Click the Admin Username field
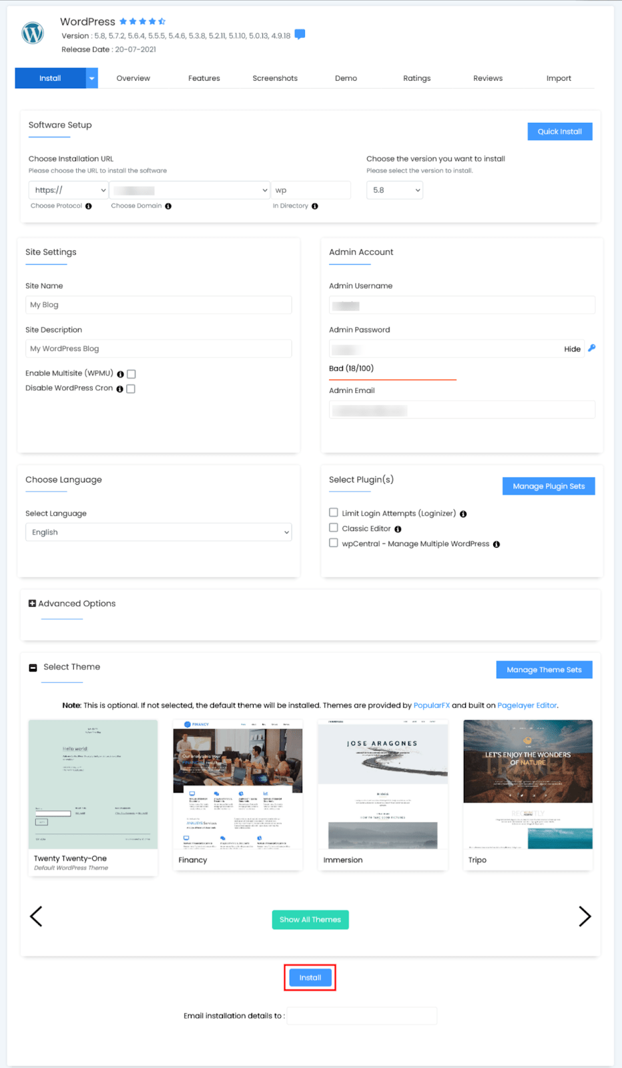This screenshot has height=1068, width=622. click(x=462, y=305)
